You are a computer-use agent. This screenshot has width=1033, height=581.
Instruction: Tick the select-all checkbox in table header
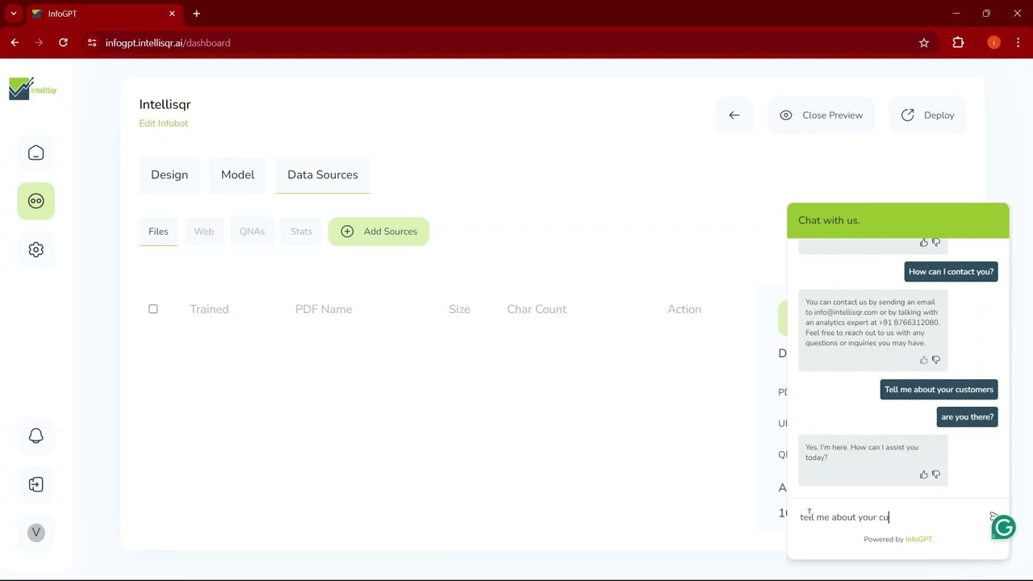pos(153,309)
